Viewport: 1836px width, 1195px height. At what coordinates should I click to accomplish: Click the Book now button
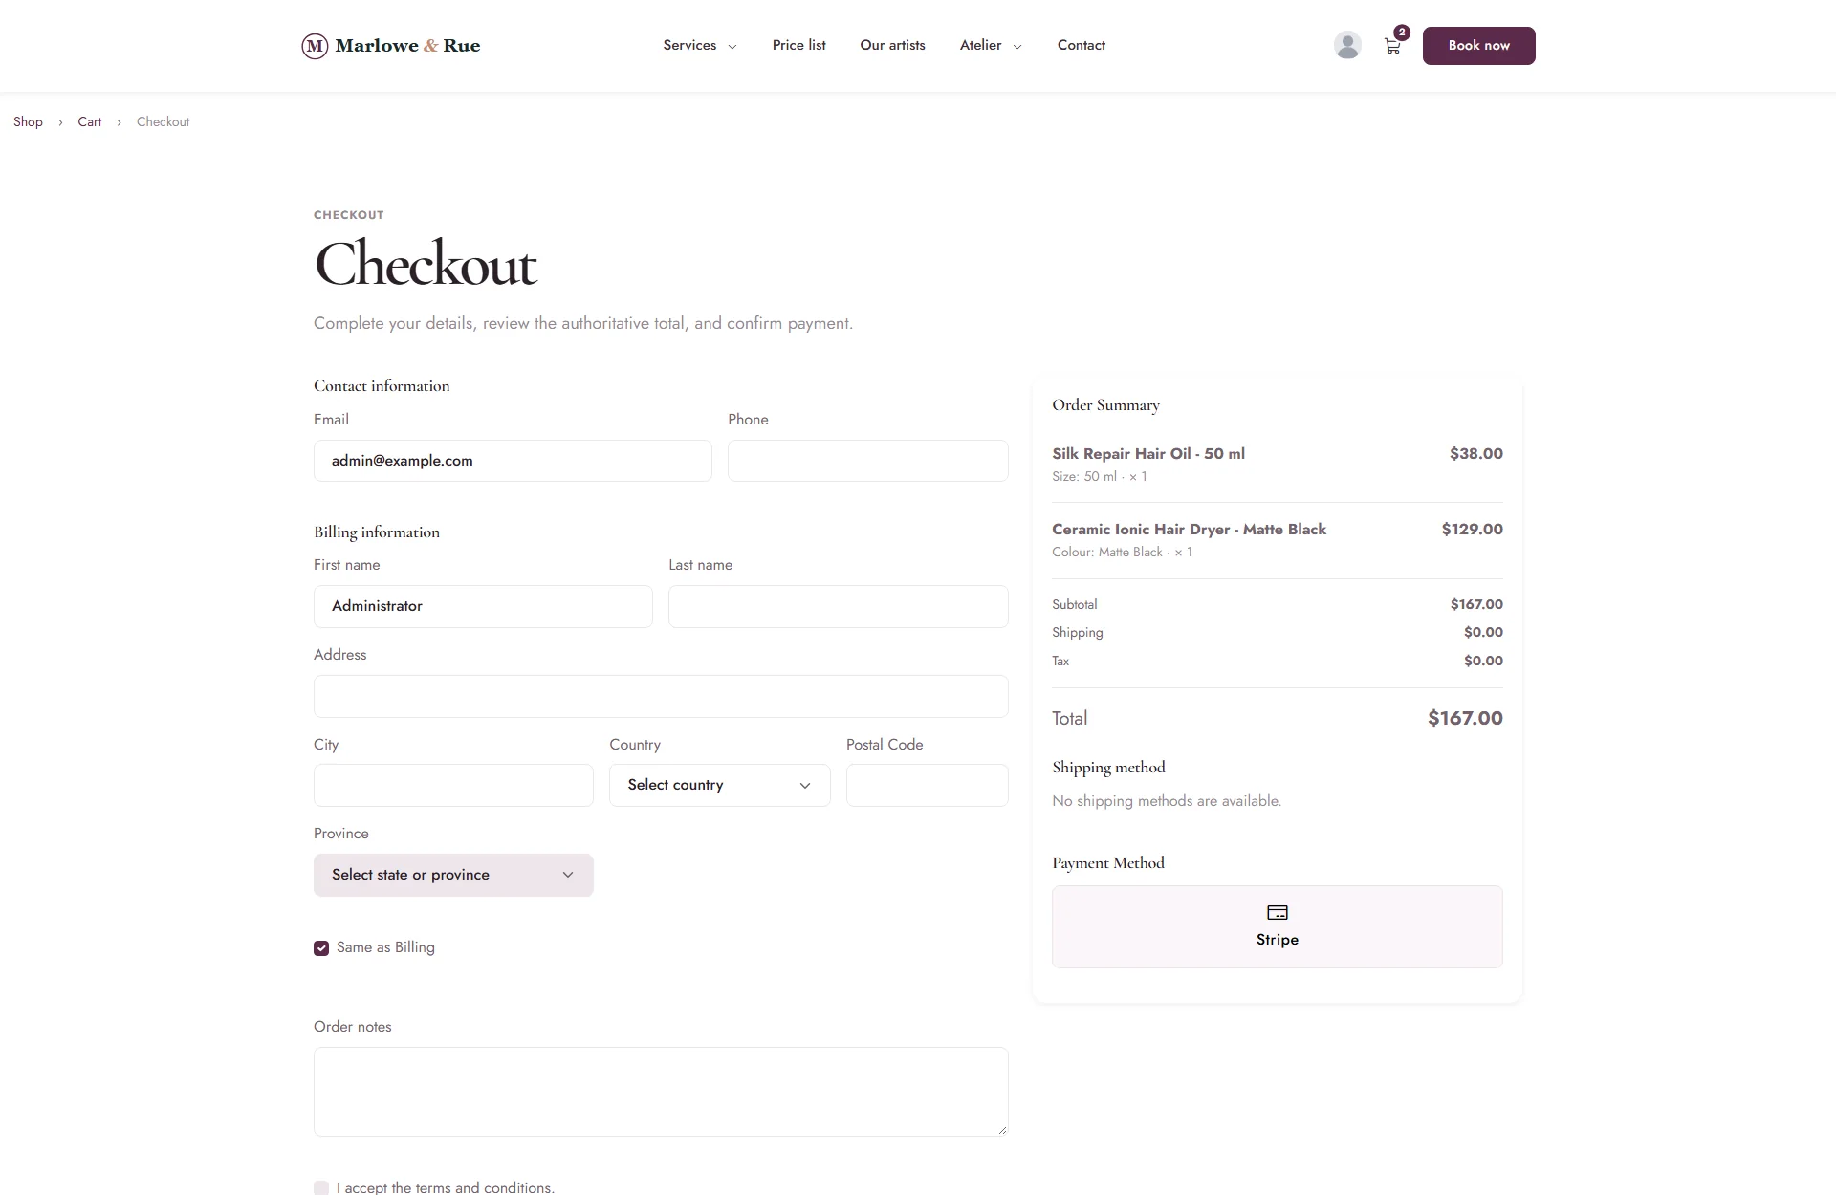pos(1478,46)
